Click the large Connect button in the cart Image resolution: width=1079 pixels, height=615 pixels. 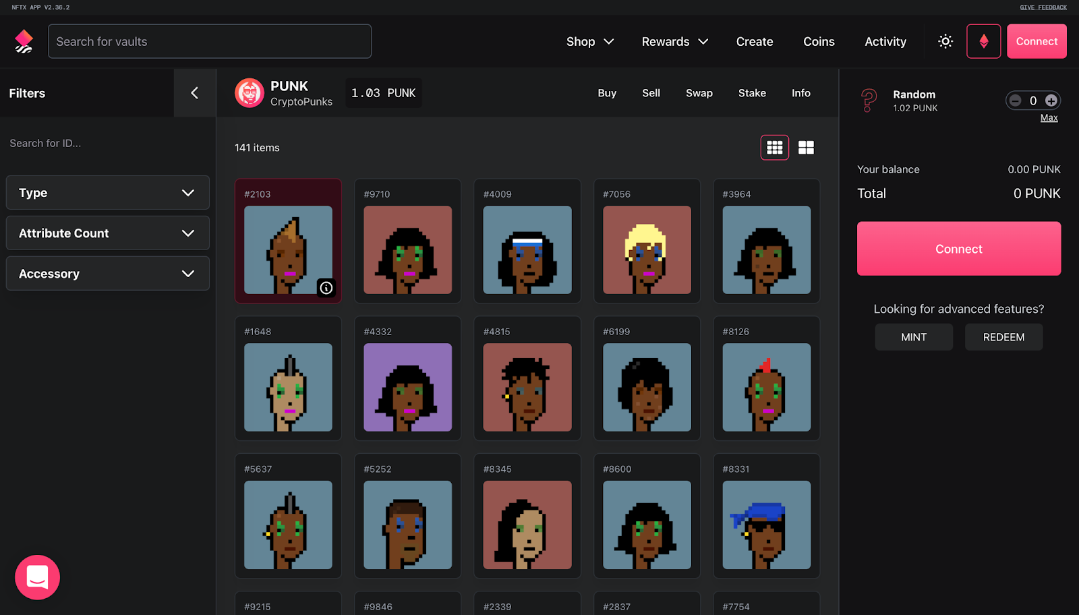click(959, 249)
